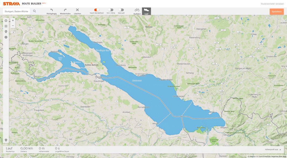Click Überlingen label on the map
Viewport: 287px width, 158px height.
(98, 42)
